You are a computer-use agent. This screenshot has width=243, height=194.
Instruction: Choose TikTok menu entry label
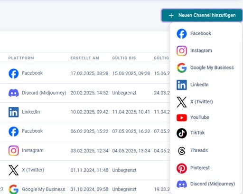[x=197, y=133]
